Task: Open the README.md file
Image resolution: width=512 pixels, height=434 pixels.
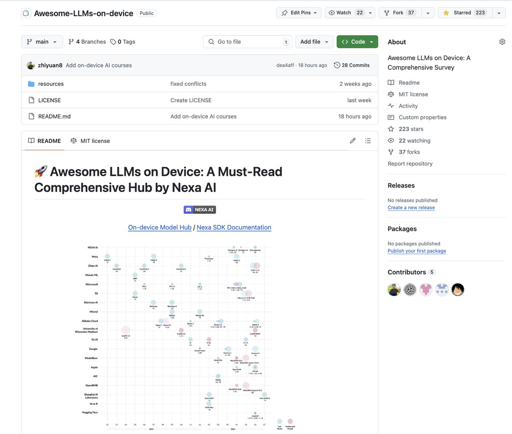Action: (54, 117)
